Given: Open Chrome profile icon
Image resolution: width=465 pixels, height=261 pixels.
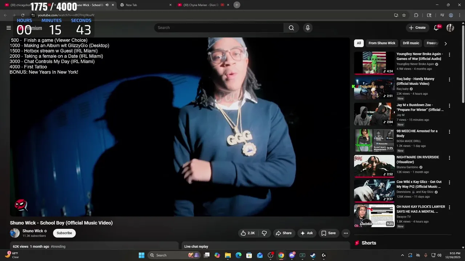Looking at the screenshot, I should click(x=451, y=15).
